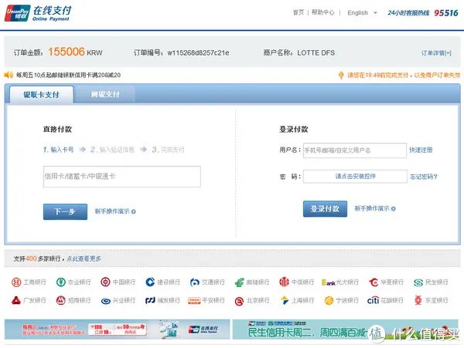The image size is (464, 348).
Task: Click the speaker announcement icon
Action: [9, 75]
